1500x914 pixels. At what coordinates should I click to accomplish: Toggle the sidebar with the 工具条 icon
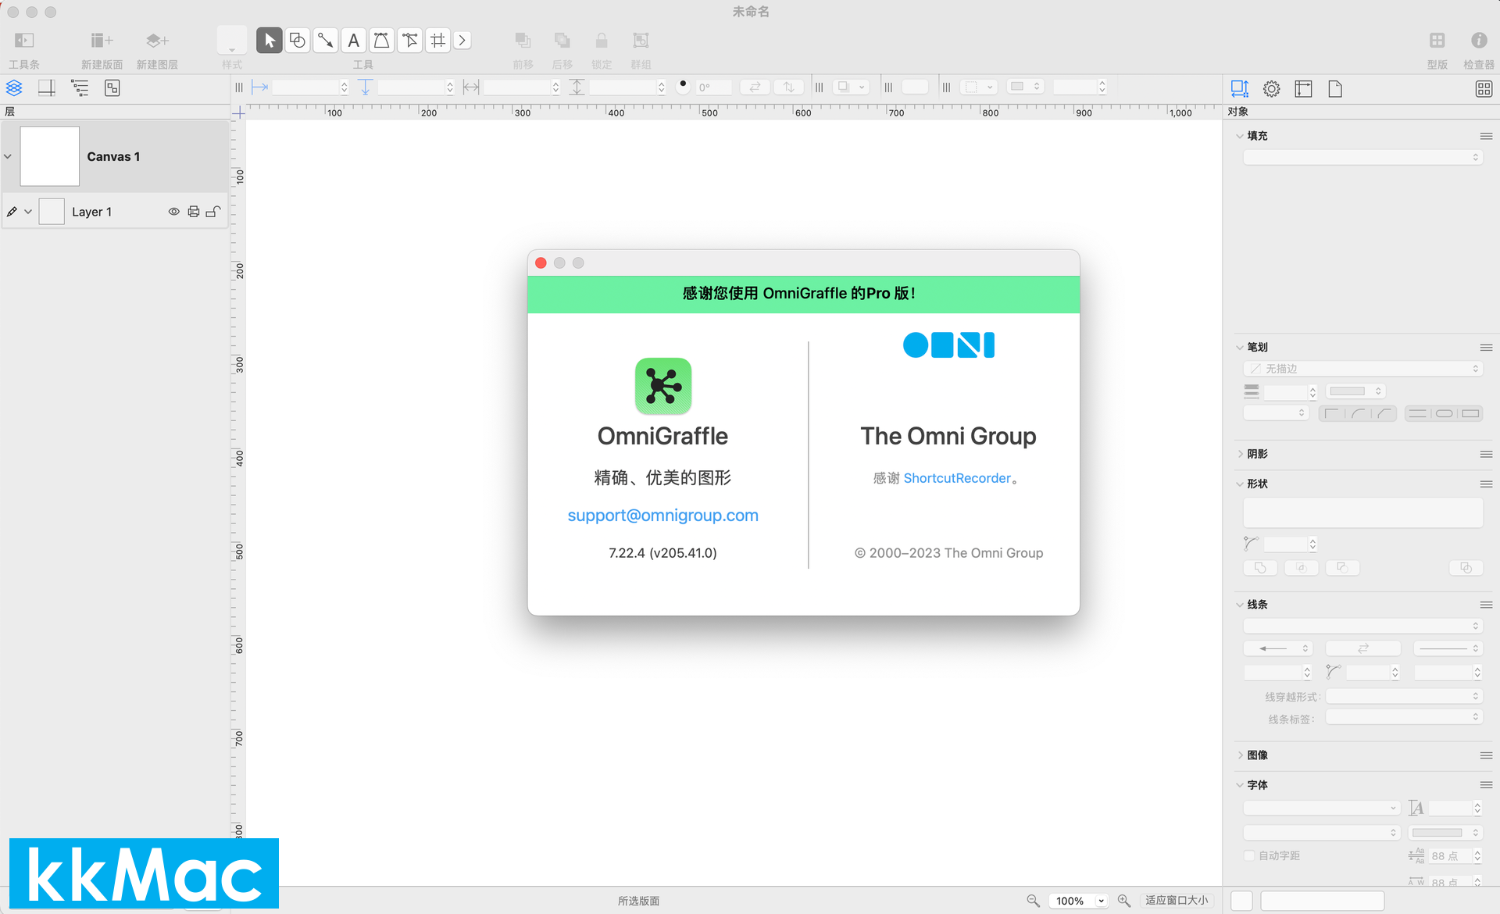(24, 41)
